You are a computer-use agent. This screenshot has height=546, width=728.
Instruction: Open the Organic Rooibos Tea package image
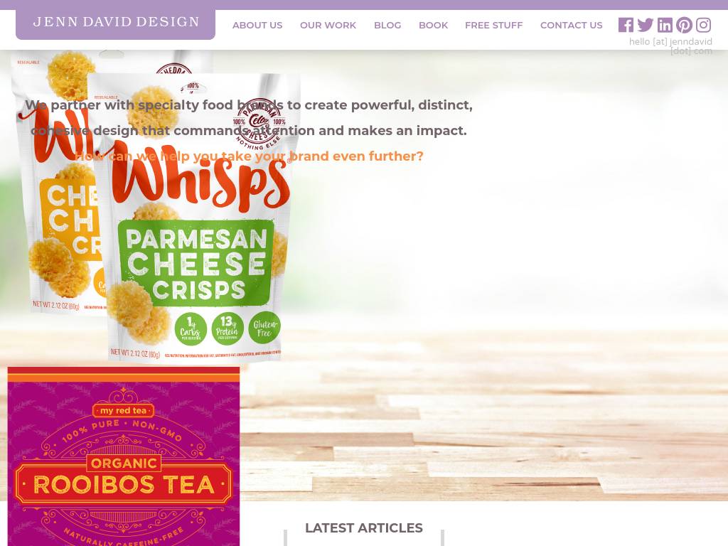pos(124,456)
